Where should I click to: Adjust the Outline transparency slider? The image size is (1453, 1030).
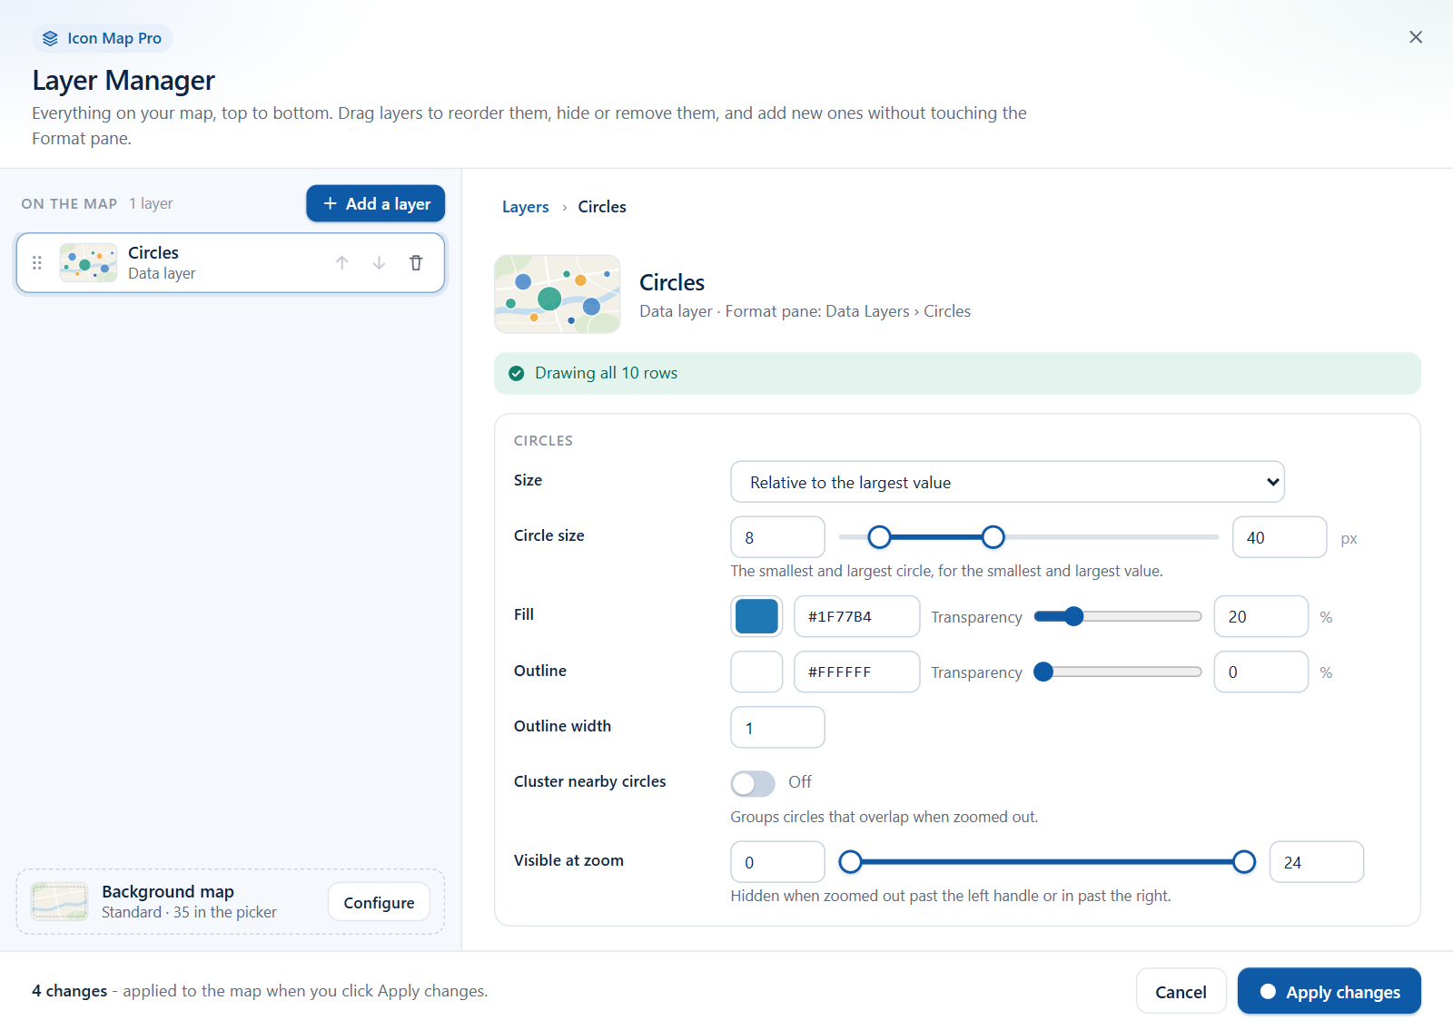click(1118, 672)
